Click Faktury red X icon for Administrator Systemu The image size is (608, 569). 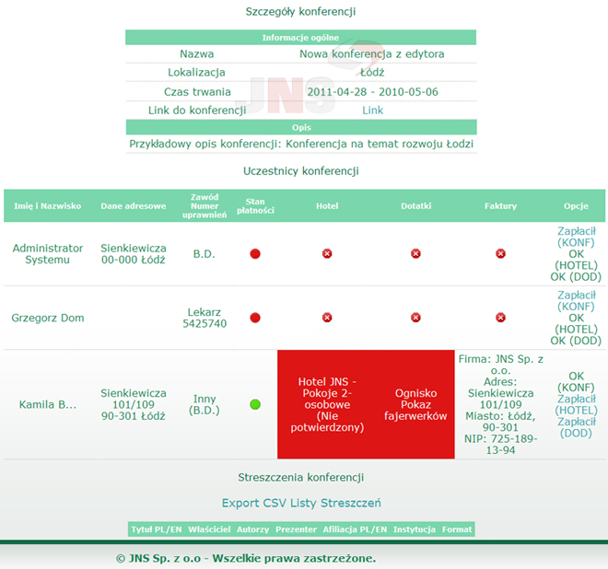click(500, 253)
